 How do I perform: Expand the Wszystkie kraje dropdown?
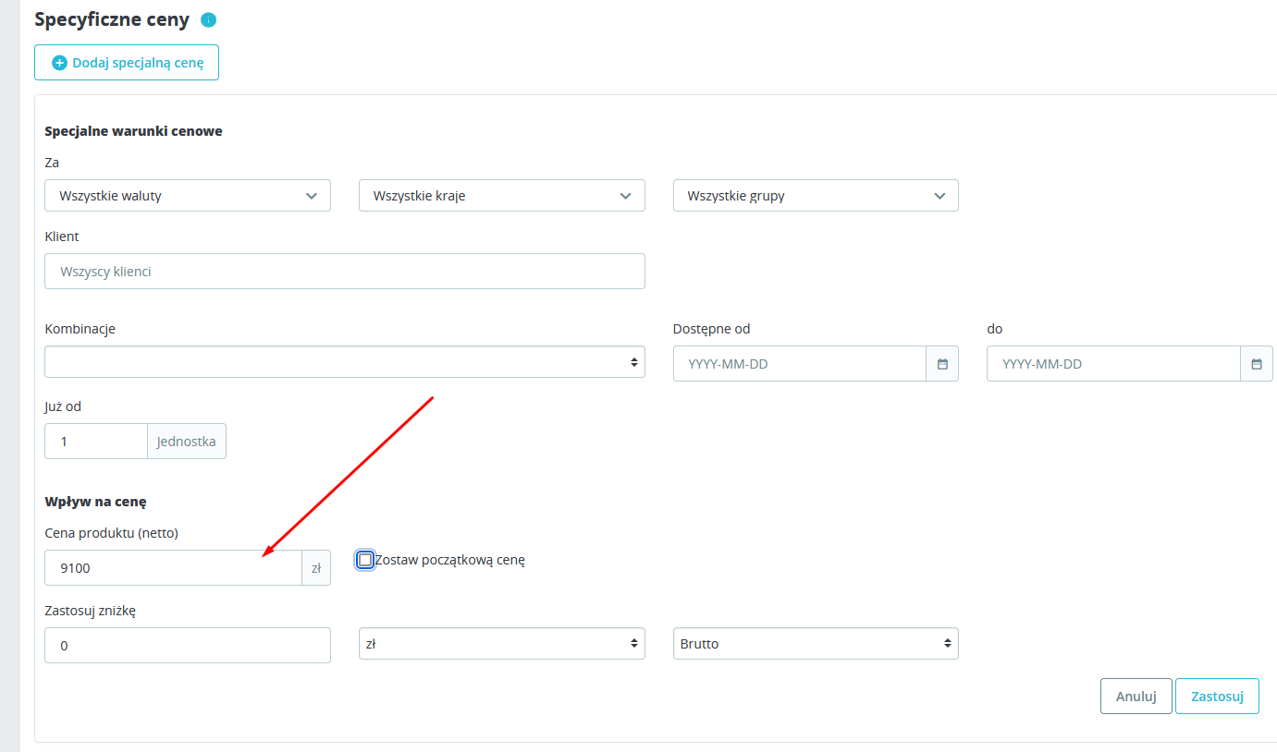tap(502, 196)
